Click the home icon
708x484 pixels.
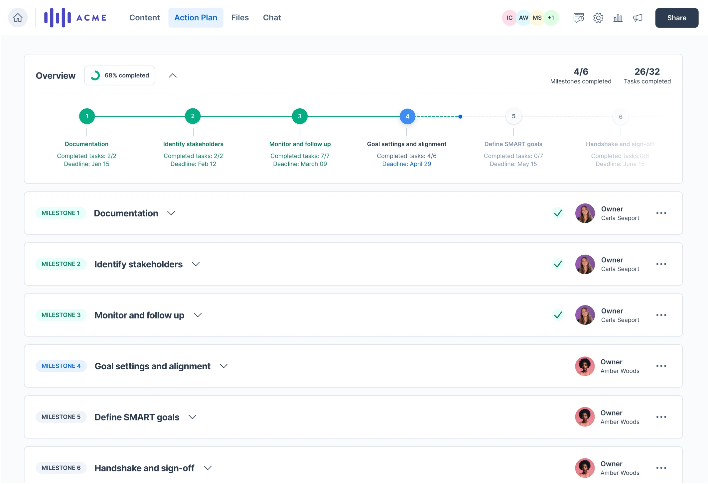[18, 18]
